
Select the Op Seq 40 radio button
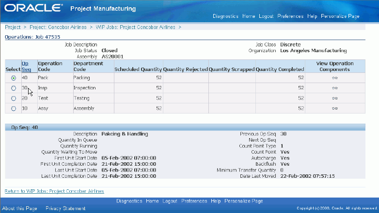click(x=14, y=78)
